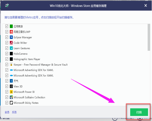Image resolution: width=152 pixels, height=121 pixels.
Task: Toggle the first Microsoft Advertising SDK checkbox
Action: tap(7, 70)
